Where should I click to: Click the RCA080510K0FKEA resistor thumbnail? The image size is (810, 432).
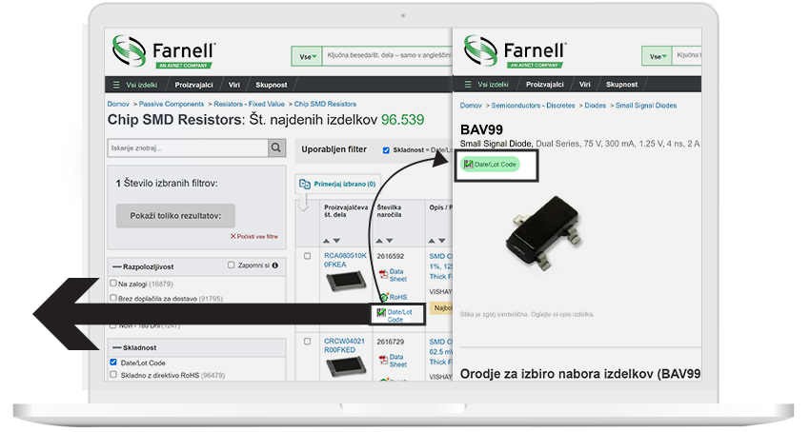click(346, 282)
